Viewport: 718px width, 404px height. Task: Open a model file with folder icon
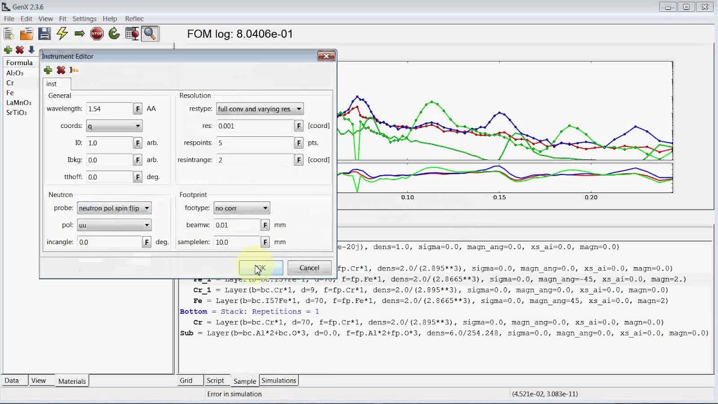tap(26, 34)
